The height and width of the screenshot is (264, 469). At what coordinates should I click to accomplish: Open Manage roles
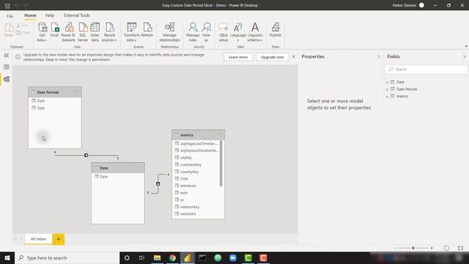[x=193, y=32]
